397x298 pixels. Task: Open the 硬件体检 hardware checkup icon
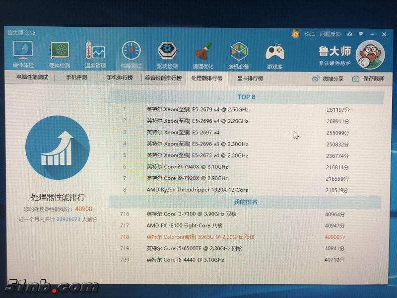(x=23, y=55)
